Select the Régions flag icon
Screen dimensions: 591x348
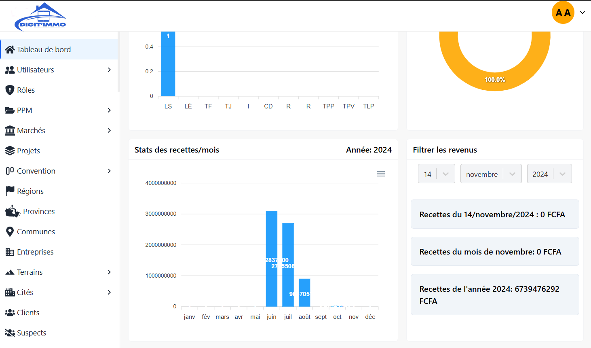point(10,191)
